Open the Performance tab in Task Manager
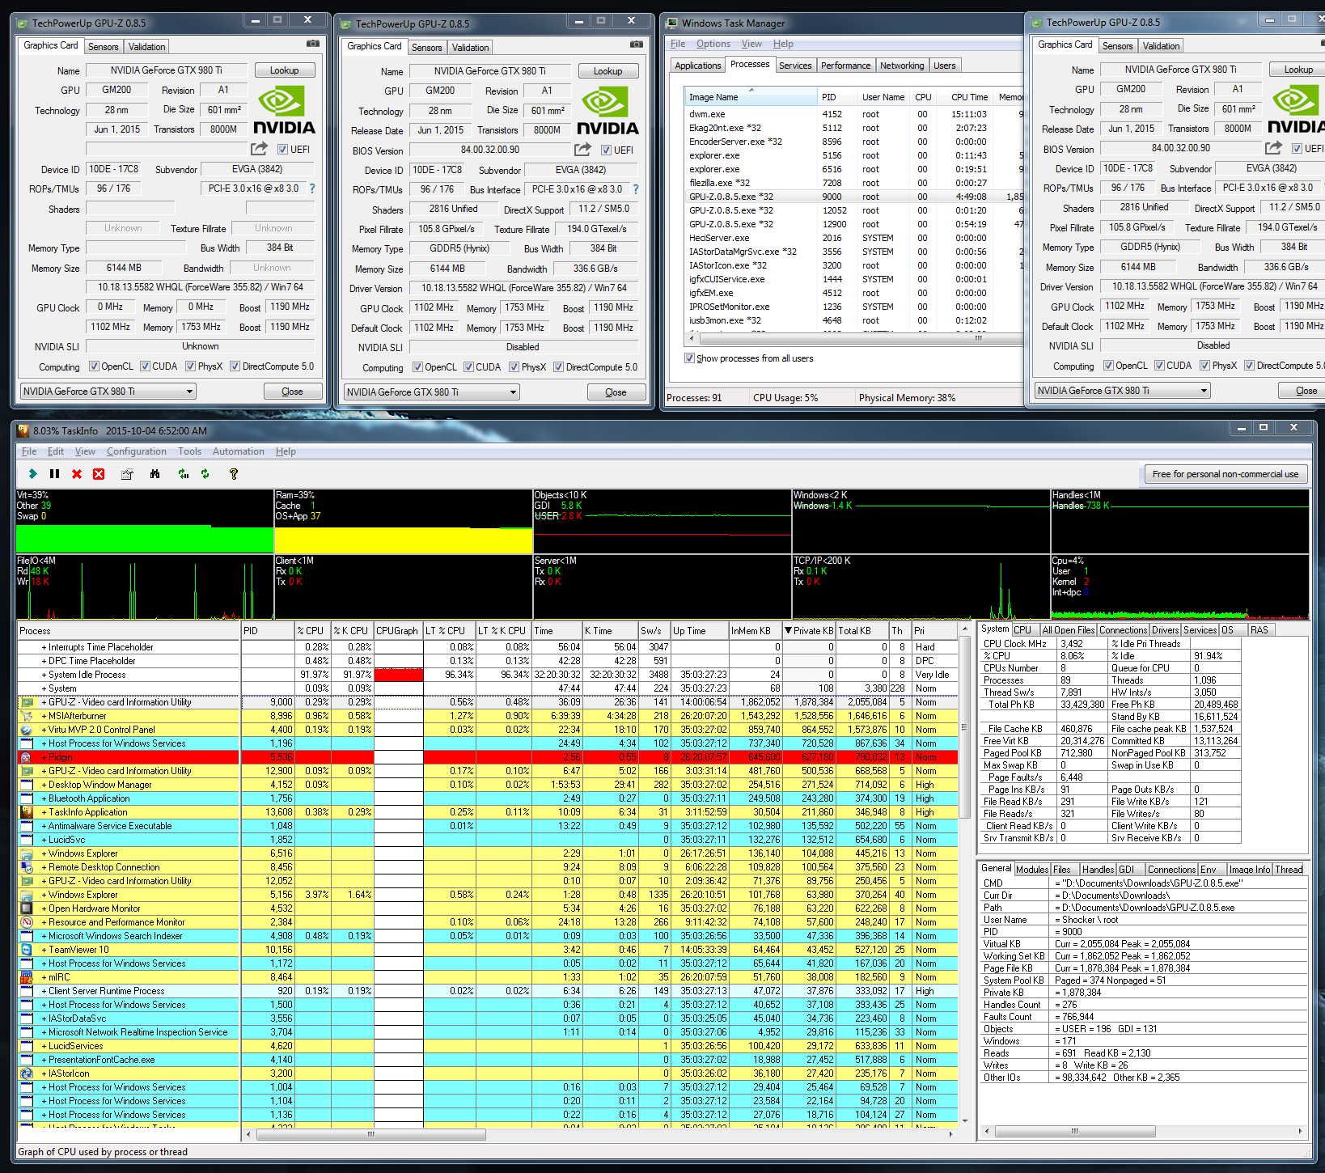Viewport: 1325px width, 1173px height. click(x=845, y=66)
